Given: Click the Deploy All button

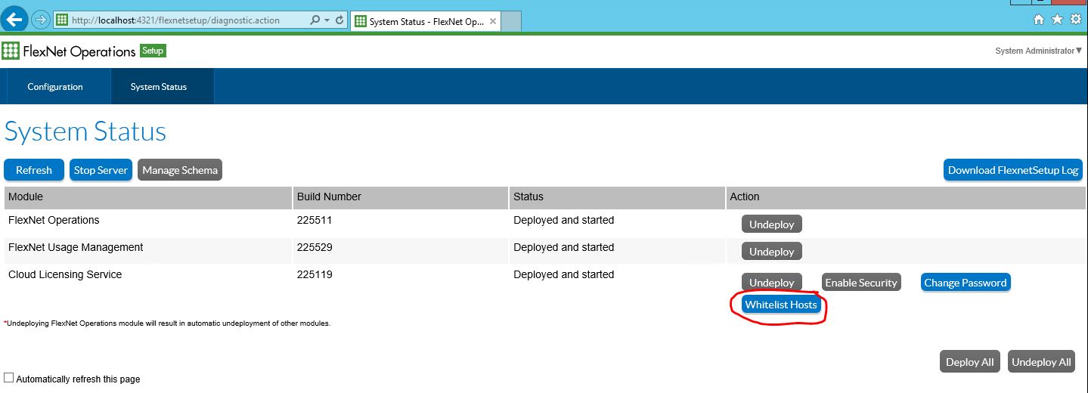Looking at the screenshot, I should (x=970, y=361).
